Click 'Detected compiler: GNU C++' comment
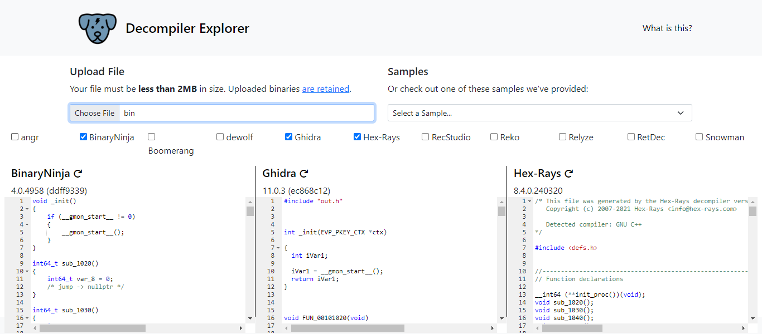762x334 pixels. tap(594, 224)
